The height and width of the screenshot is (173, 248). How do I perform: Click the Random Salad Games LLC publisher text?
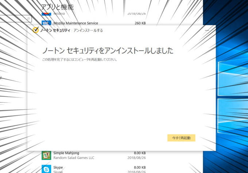[74, 158]
